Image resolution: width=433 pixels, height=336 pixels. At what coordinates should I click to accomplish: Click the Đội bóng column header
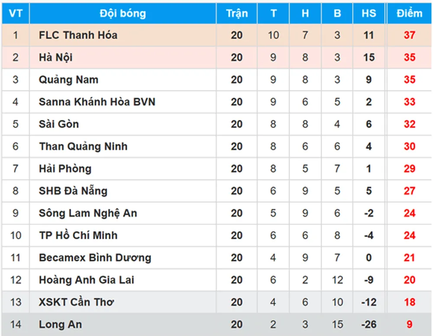pyautogui.click(x=123, y=13)
